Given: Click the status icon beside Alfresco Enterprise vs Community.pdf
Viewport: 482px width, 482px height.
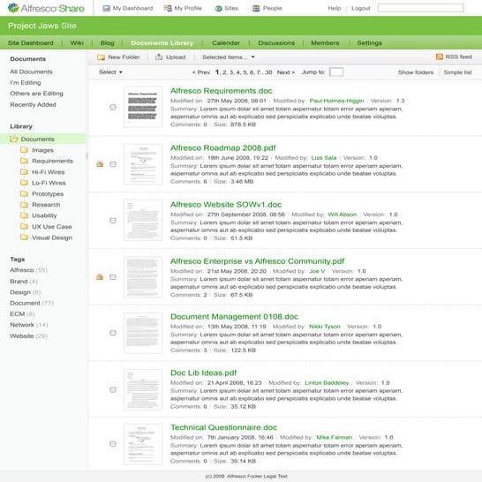Looking at the screenshot, I should tap(100, 277).
